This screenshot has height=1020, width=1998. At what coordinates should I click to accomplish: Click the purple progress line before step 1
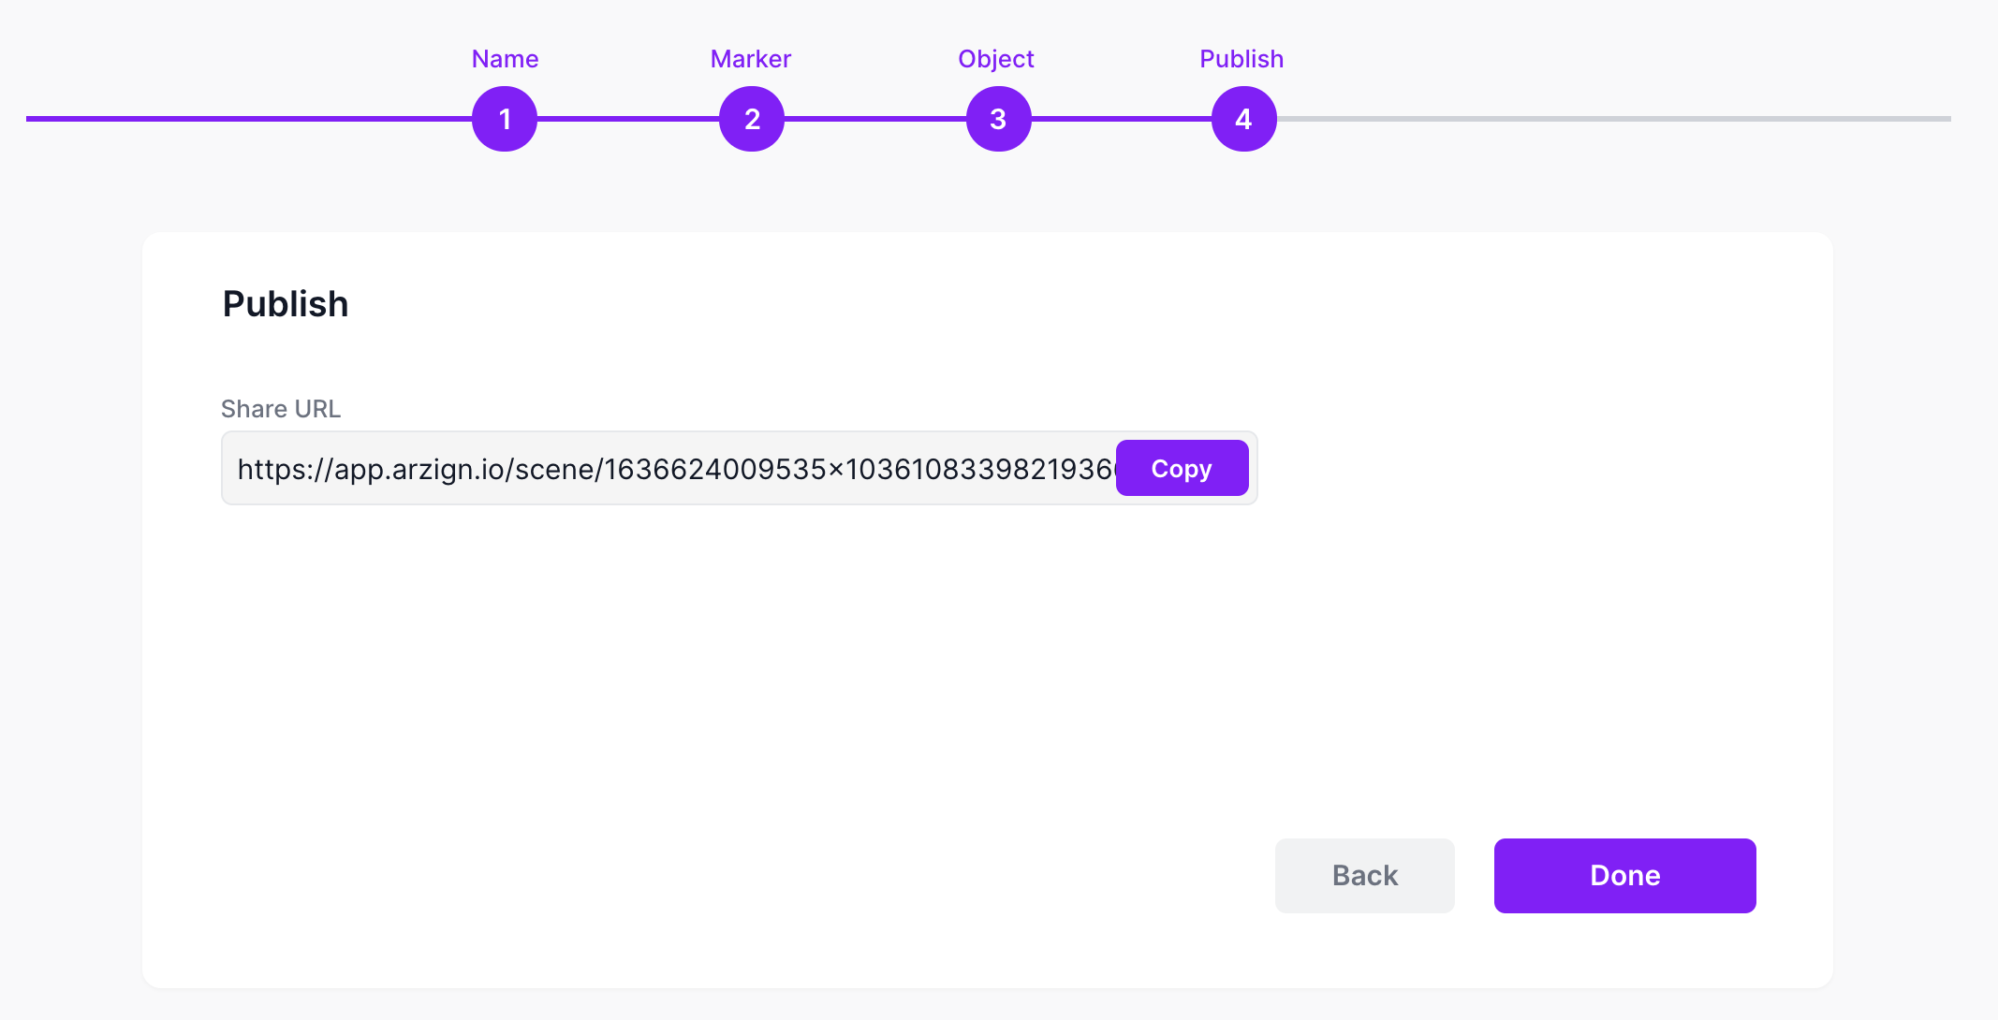point(248,119)
